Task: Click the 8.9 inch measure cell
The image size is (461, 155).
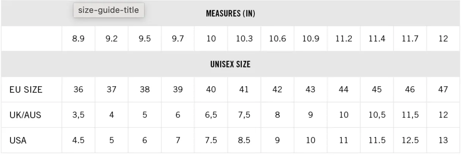Action: click(78, 39)
